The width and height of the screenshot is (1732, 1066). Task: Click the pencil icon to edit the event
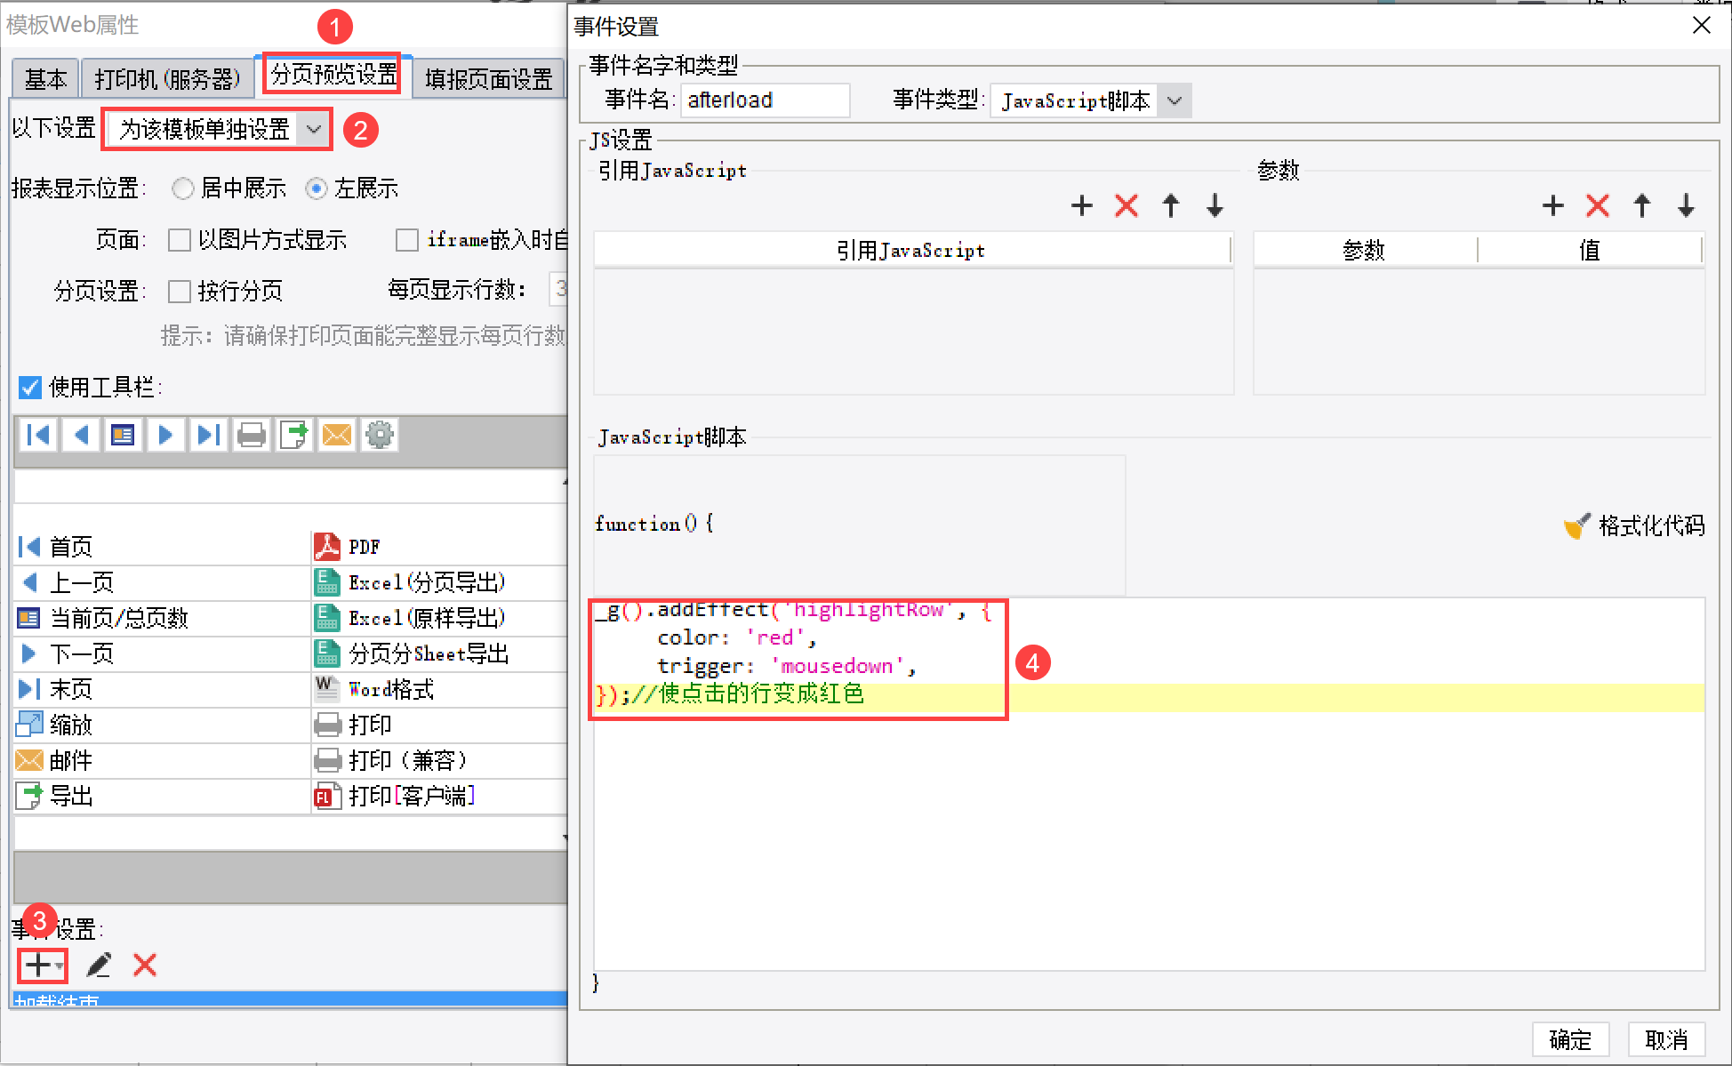pos(99,965)
